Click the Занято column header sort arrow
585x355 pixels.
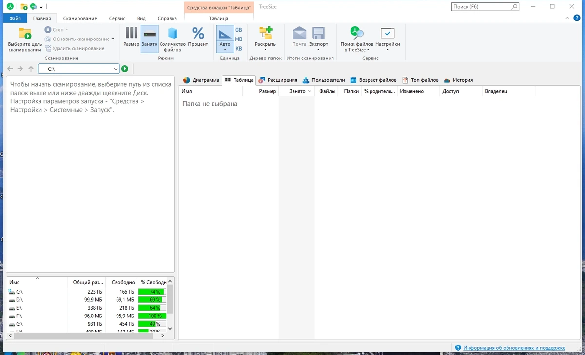tap(310, 91)
